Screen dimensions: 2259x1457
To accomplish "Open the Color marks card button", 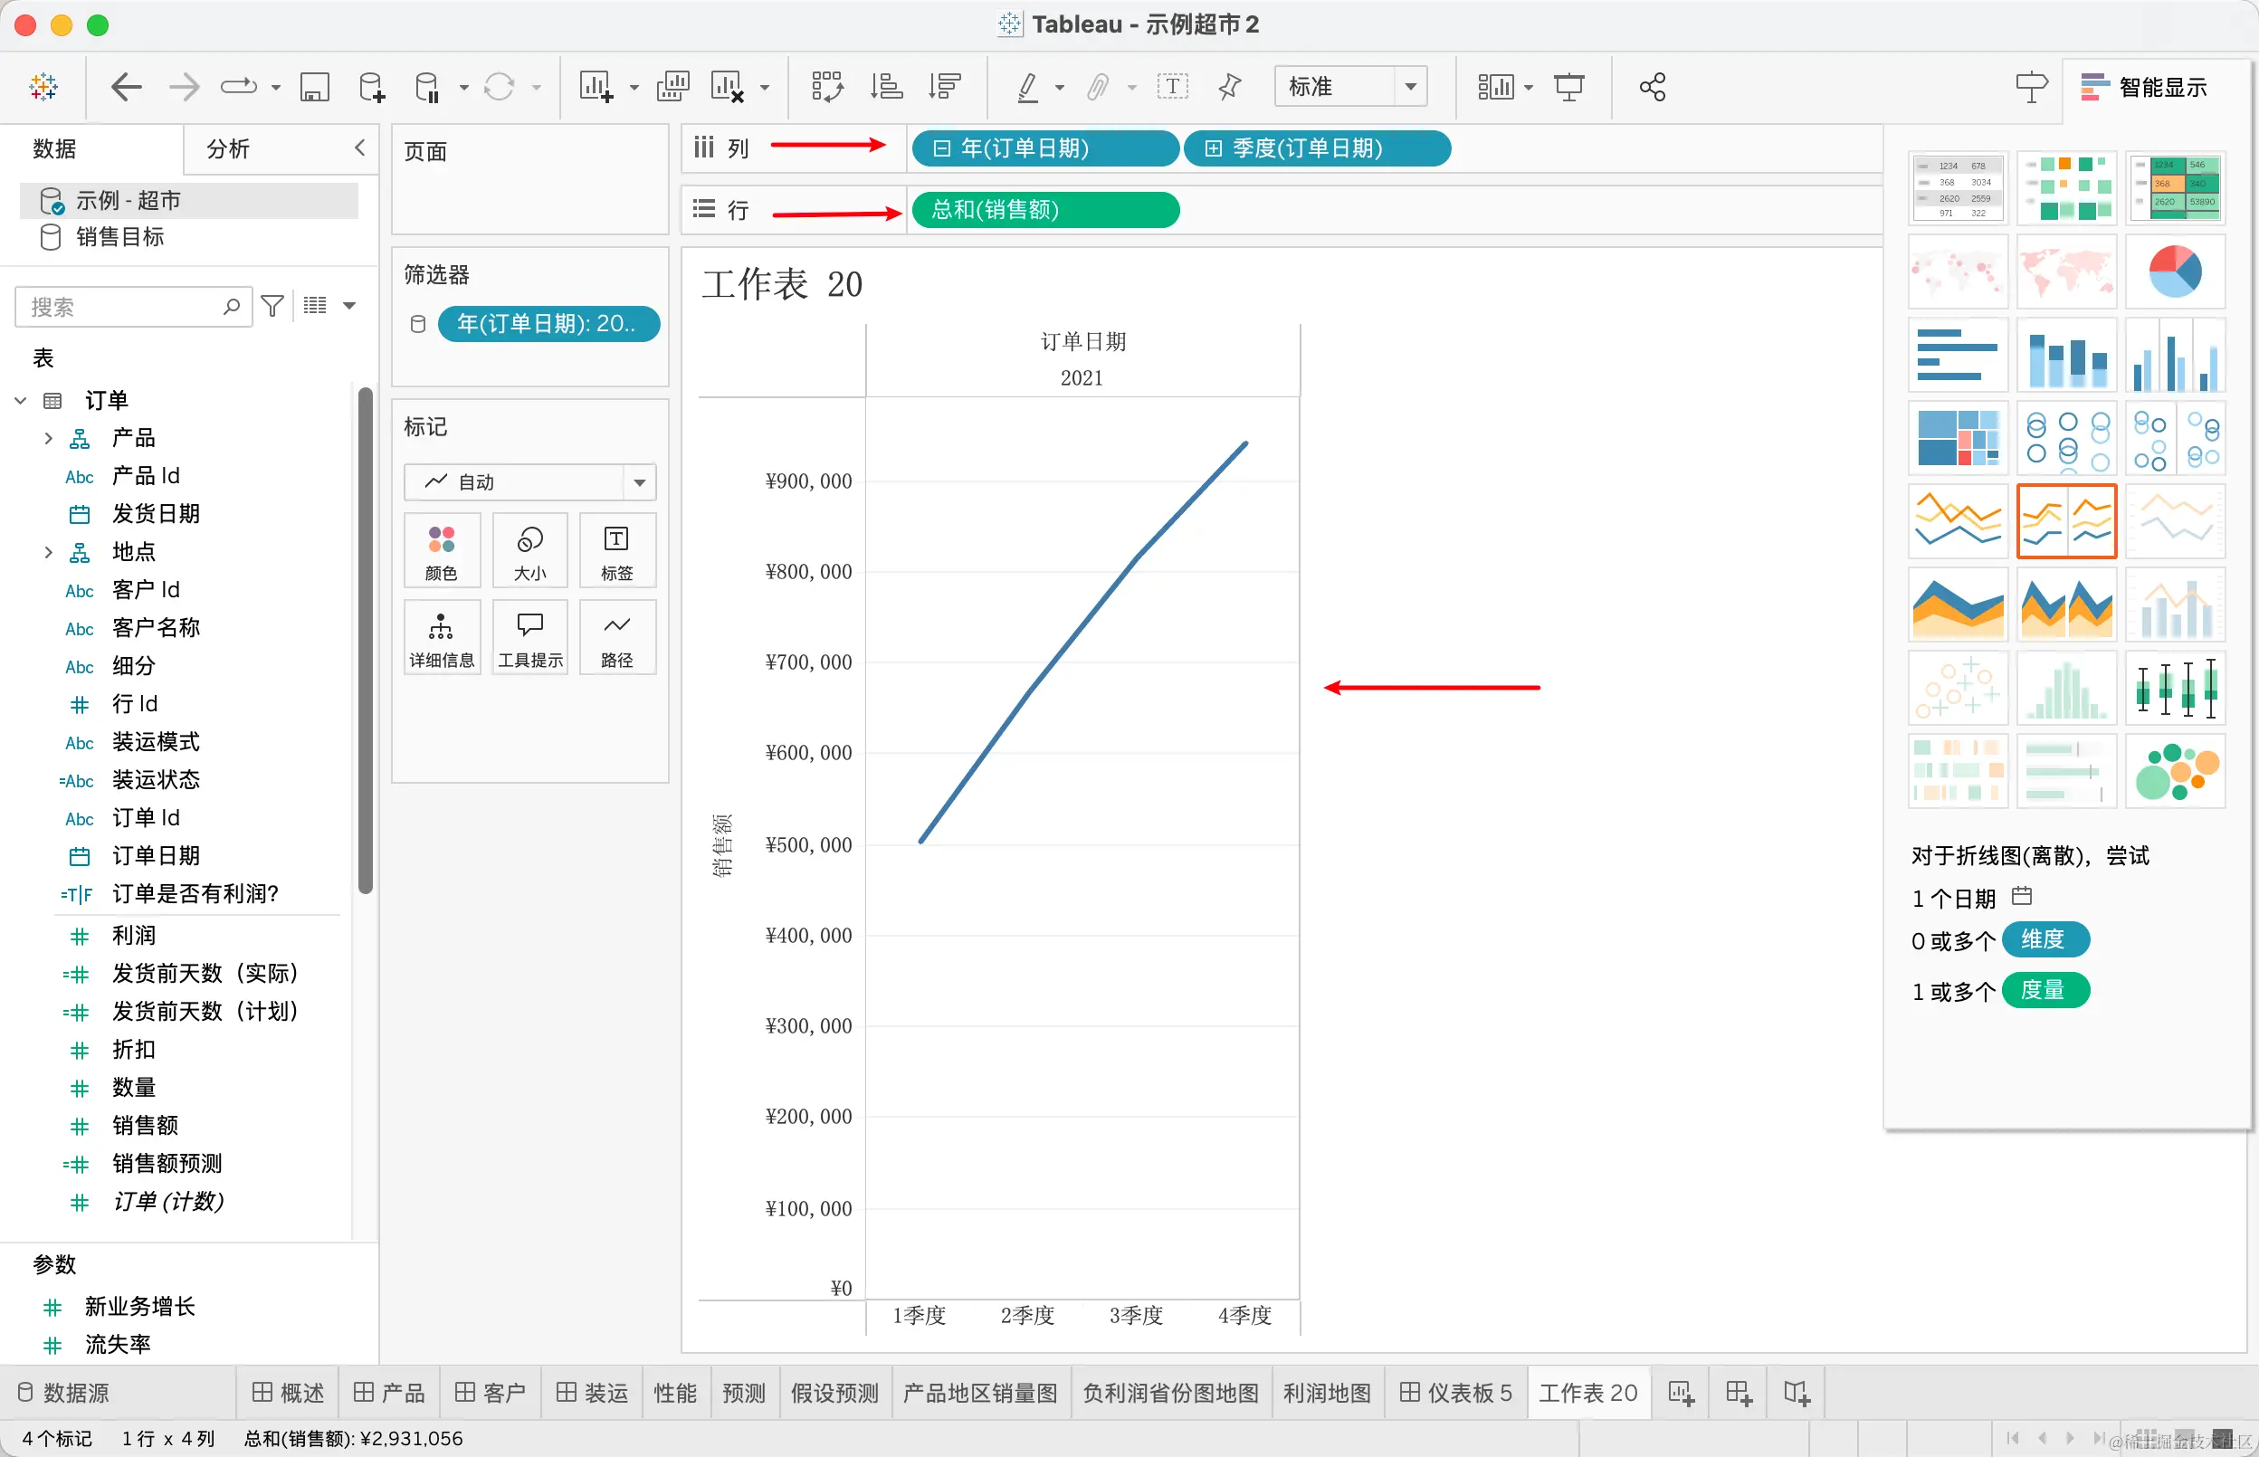I will (441, 550).
